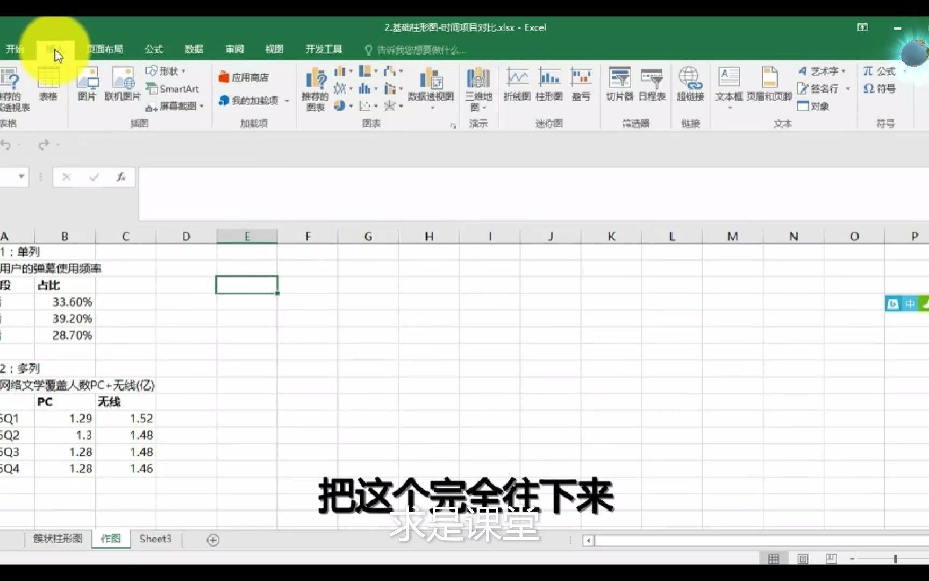Image resolution: width=929 pixels, height=581 pixels.
Task: Adjust the zoom slider handle in status bar
Action: coord(895,559)
